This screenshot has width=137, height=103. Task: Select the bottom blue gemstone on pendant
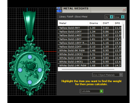coord(30,82)
